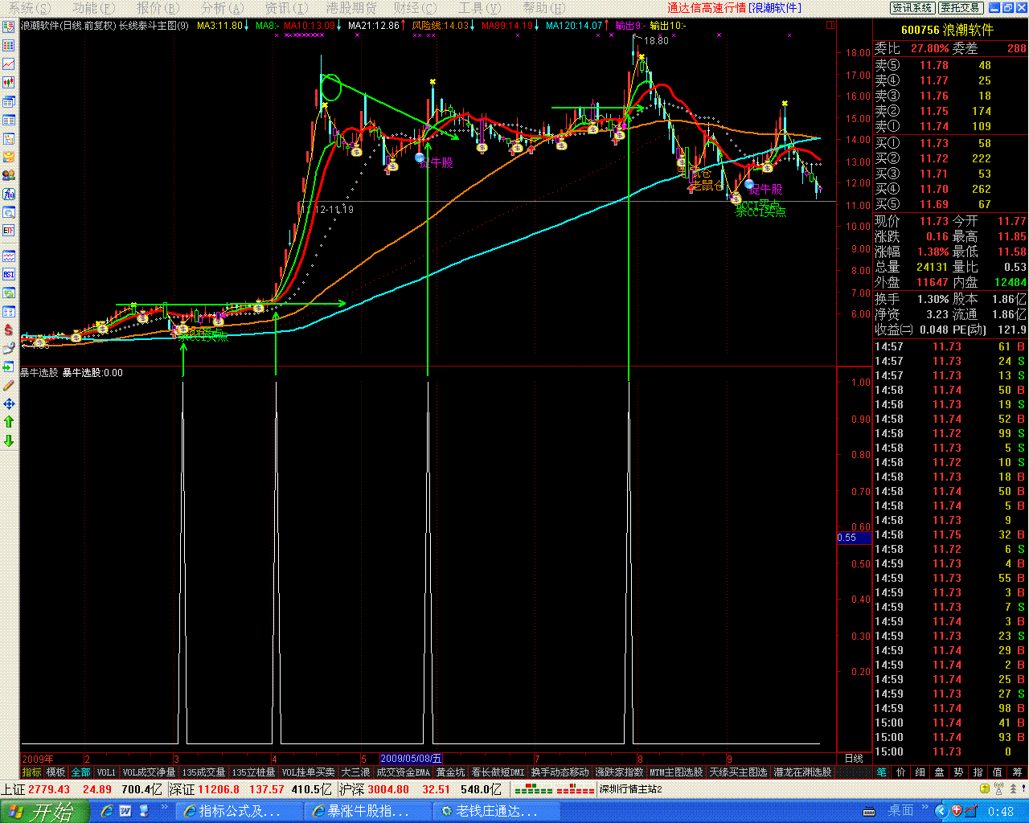Switch to the 涨跌家指数 indicator tab
The width and height of the screenshot is (1029, 823).
coord(619,772)
